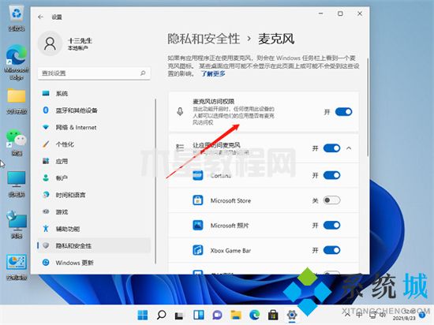The height and width of the screenshot is (325, 434).
Task: Toggle the 让应用访问麦克风 switch
Action: point(331,148)
